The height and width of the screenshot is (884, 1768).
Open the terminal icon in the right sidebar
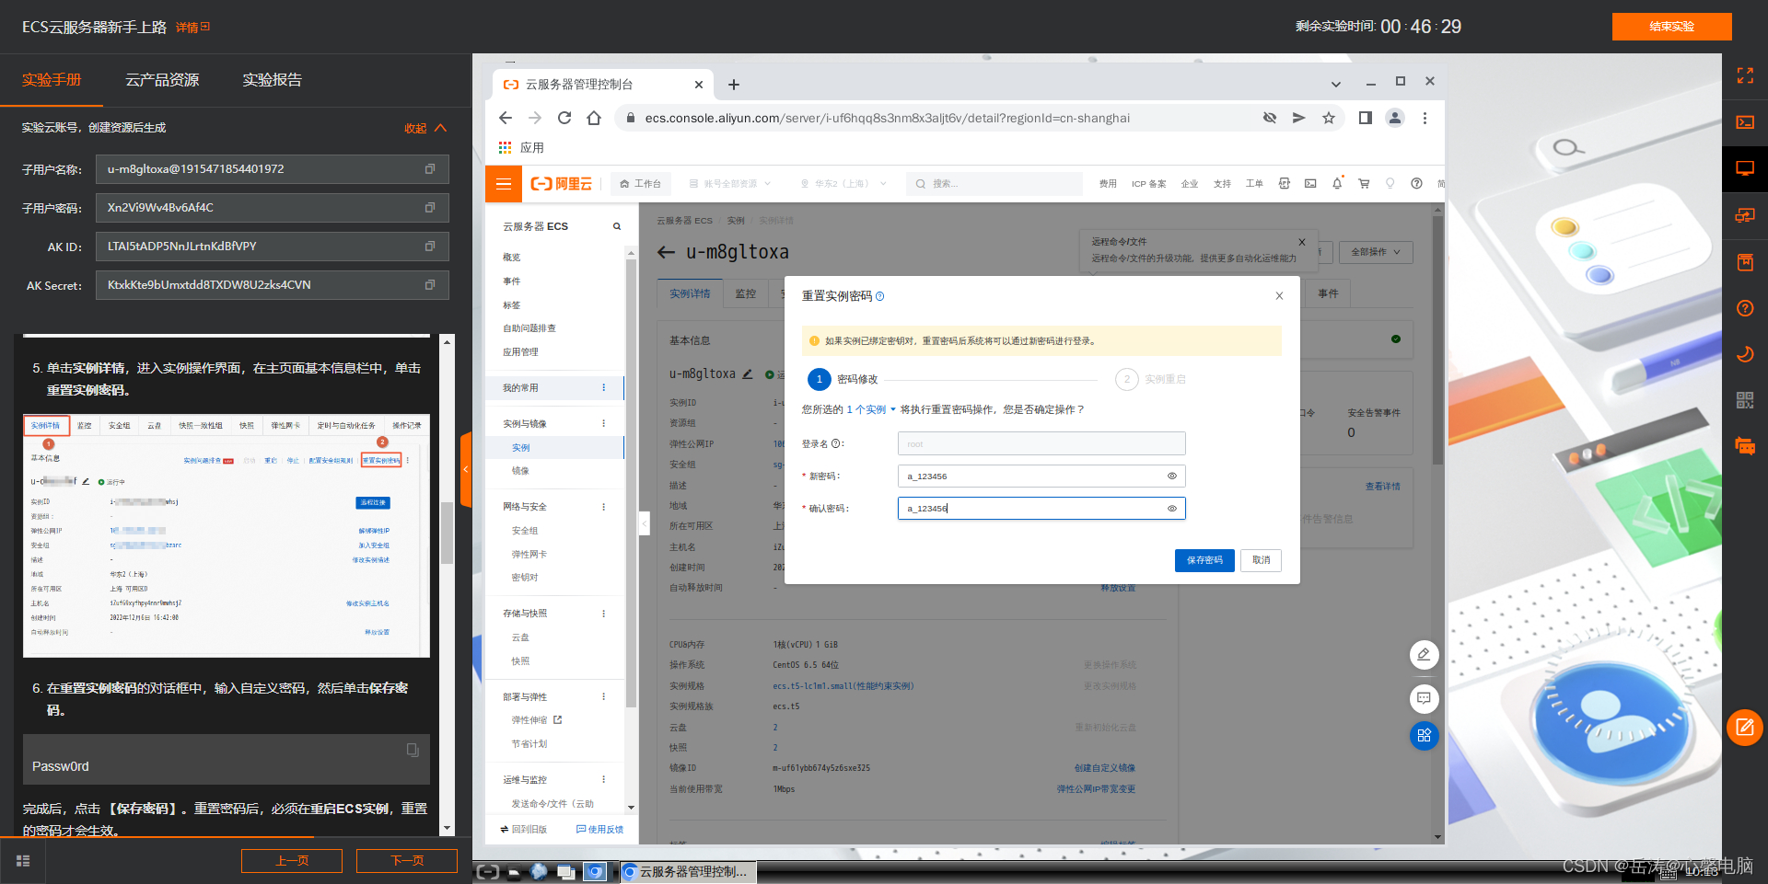(x=1745, y=122)
